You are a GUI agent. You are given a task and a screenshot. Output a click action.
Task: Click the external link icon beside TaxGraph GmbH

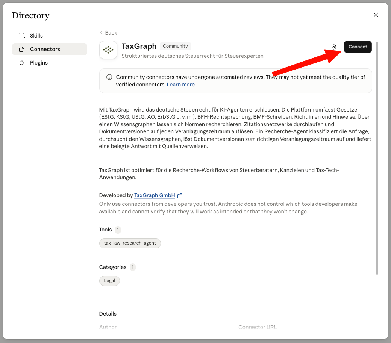pos(180,196)
